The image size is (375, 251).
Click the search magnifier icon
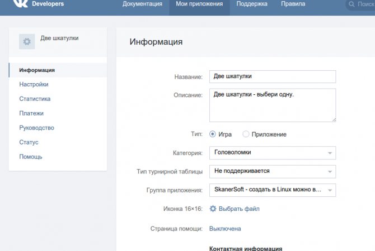tap(351, 4)
